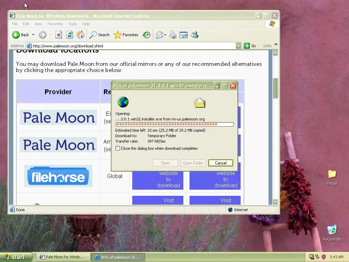Go to Home page icon
This screenshot has width=349, height=262.
point(80,35)
